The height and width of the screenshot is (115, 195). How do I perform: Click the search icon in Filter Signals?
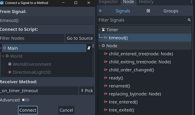point(189,20)
